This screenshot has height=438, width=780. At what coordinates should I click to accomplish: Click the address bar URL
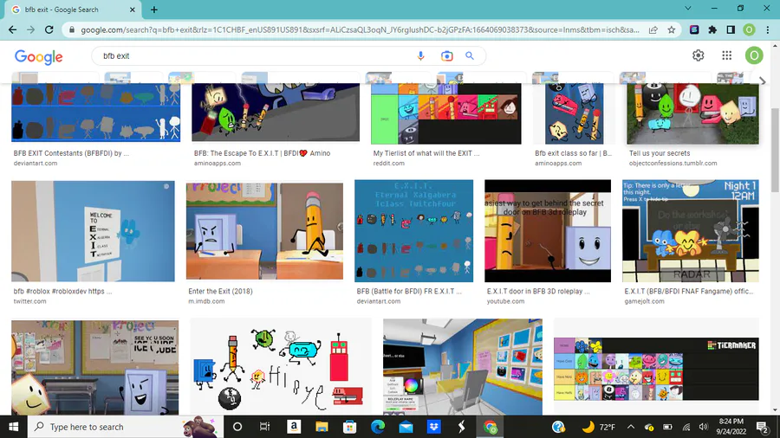point(359,29)
